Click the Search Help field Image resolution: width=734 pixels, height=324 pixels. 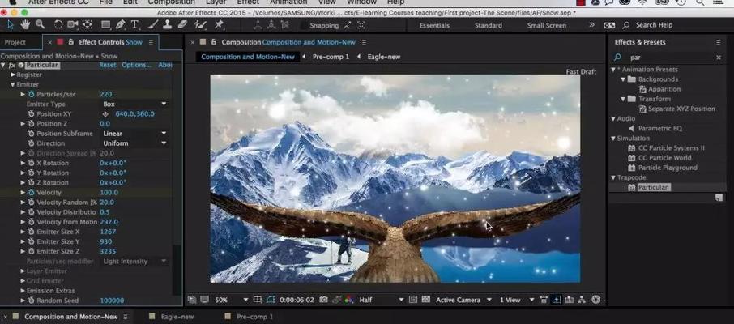coord(654,25)
